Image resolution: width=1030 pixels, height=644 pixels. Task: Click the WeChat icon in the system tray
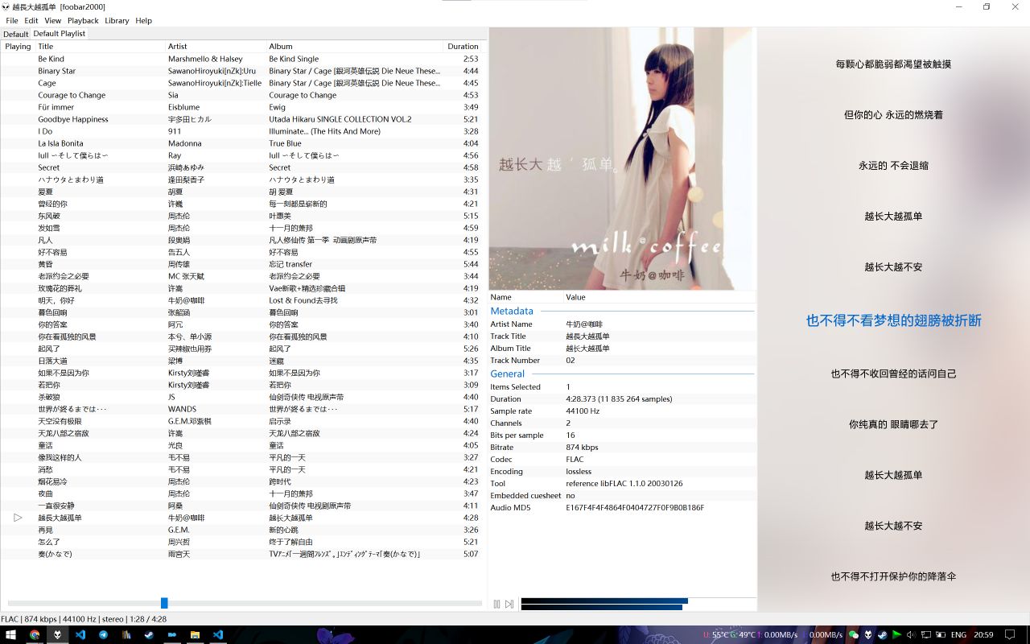pyautogui.click(x=854, y=634)
